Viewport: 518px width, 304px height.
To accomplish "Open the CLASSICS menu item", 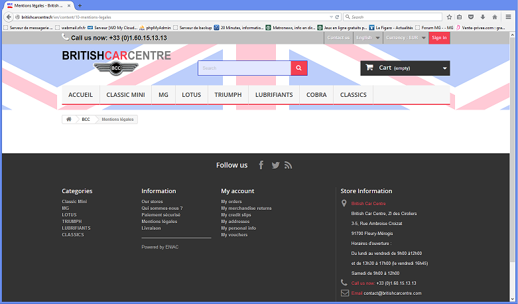I will [x=353, y=95].
